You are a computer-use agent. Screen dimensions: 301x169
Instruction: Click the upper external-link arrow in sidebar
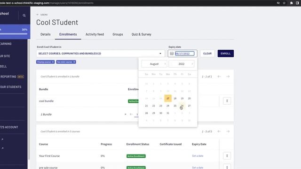click(x=2, y=139)
